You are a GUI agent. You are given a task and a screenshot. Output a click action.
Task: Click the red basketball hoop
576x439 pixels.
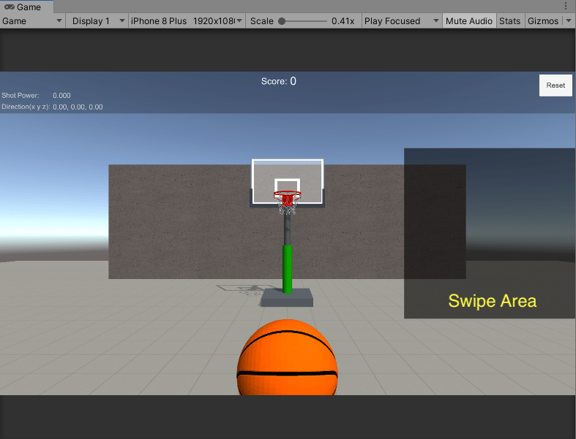point(287,197)
